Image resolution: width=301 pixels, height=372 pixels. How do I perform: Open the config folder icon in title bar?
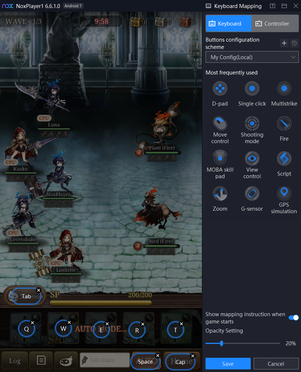pyautogui.click(x=284, y=6)
